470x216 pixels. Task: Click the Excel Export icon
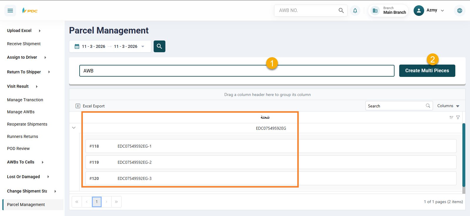click(78, 106)
